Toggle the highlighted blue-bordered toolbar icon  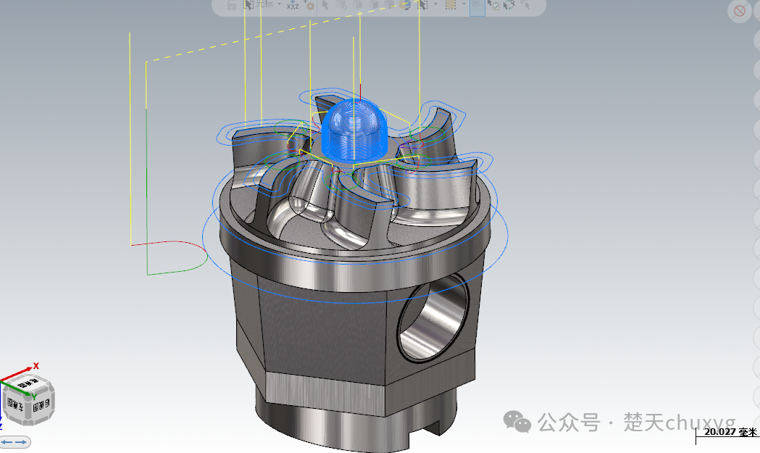point(477,7)
